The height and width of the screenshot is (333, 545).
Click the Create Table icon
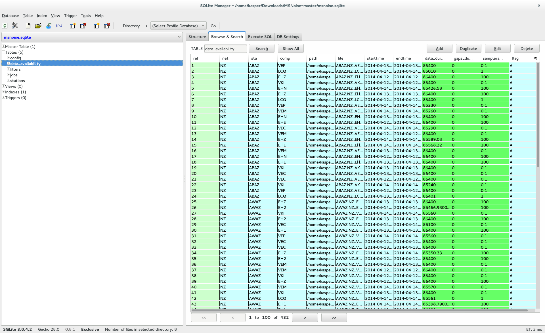pyautogui.click(x=73, y=26)
